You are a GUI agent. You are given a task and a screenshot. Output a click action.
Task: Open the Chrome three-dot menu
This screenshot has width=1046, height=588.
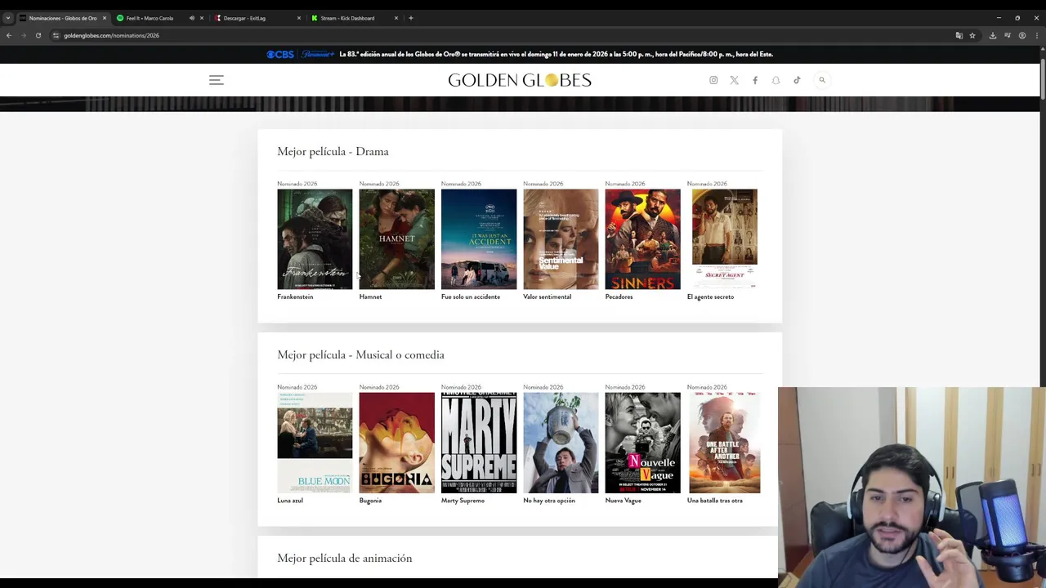pos(1036,35)
